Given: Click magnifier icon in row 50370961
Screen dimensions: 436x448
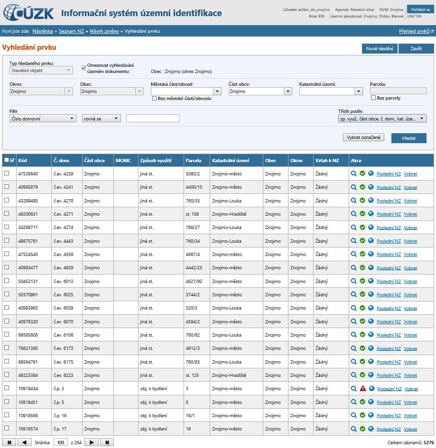Looking at the screenshot, I should (x=353, y=294).
